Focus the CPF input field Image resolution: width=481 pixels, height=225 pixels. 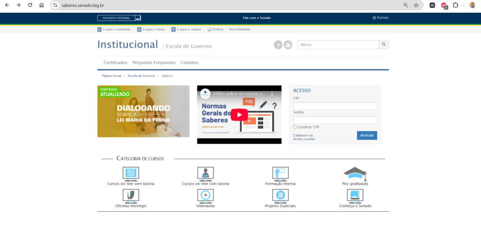[x=335, y=106]
